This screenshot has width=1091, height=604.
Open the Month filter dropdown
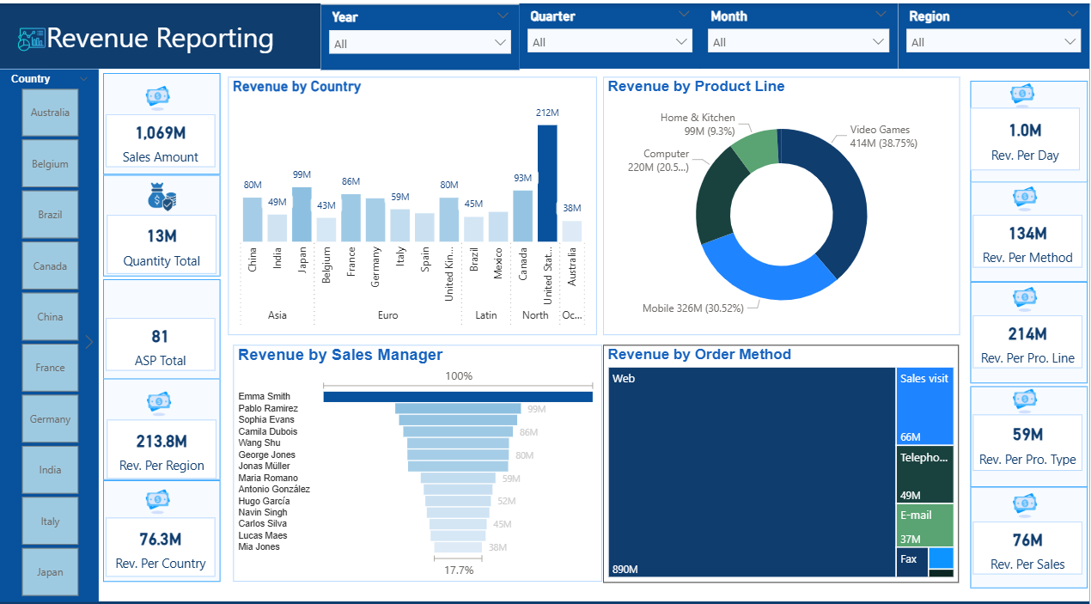coord(798,42)
